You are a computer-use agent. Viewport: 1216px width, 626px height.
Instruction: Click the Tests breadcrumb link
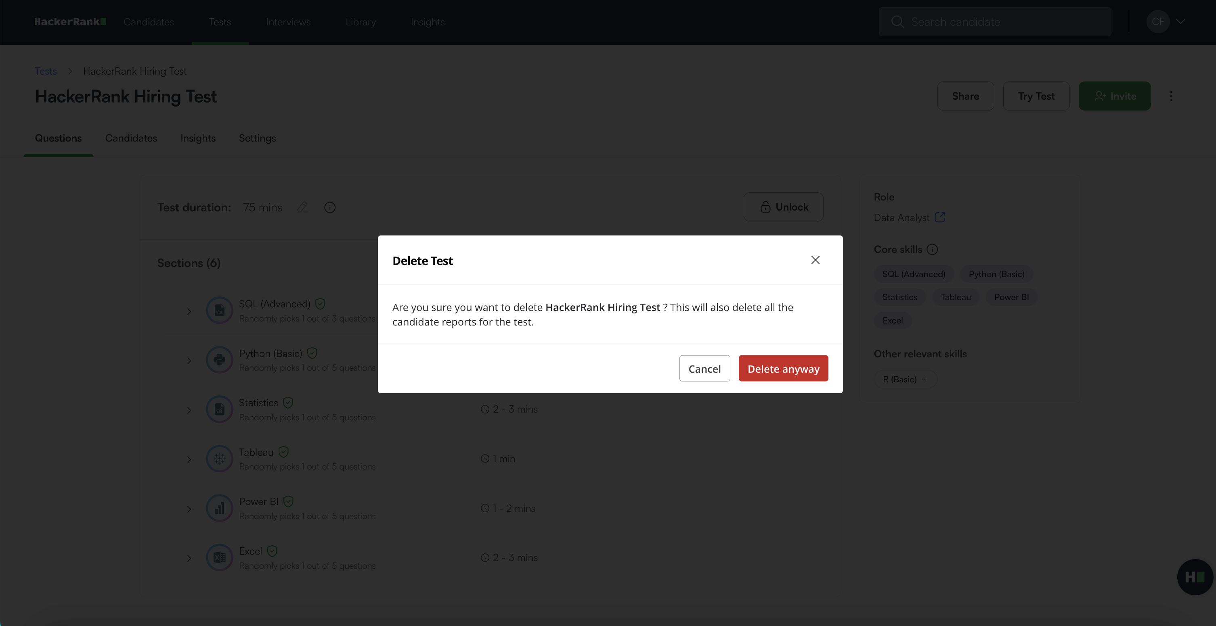46,71
